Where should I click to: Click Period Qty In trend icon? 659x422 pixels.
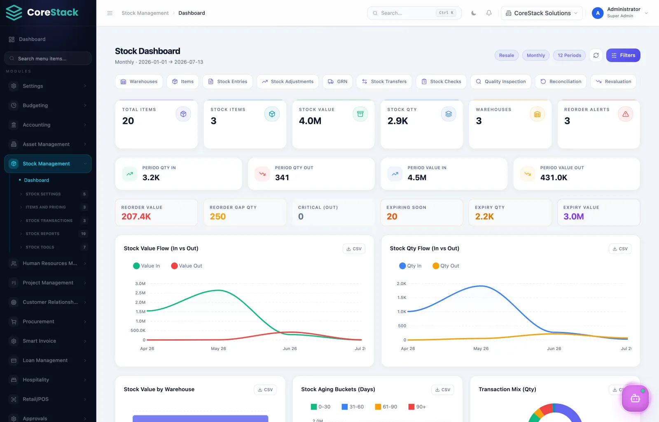click(x=130, y=174)
